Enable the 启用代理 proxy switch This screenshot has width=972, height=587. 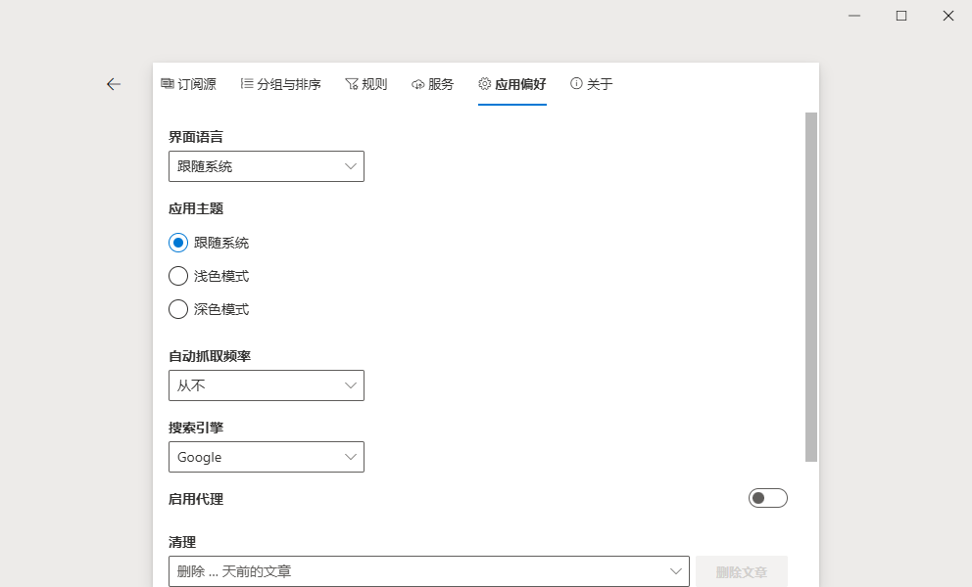coord(768,498)
